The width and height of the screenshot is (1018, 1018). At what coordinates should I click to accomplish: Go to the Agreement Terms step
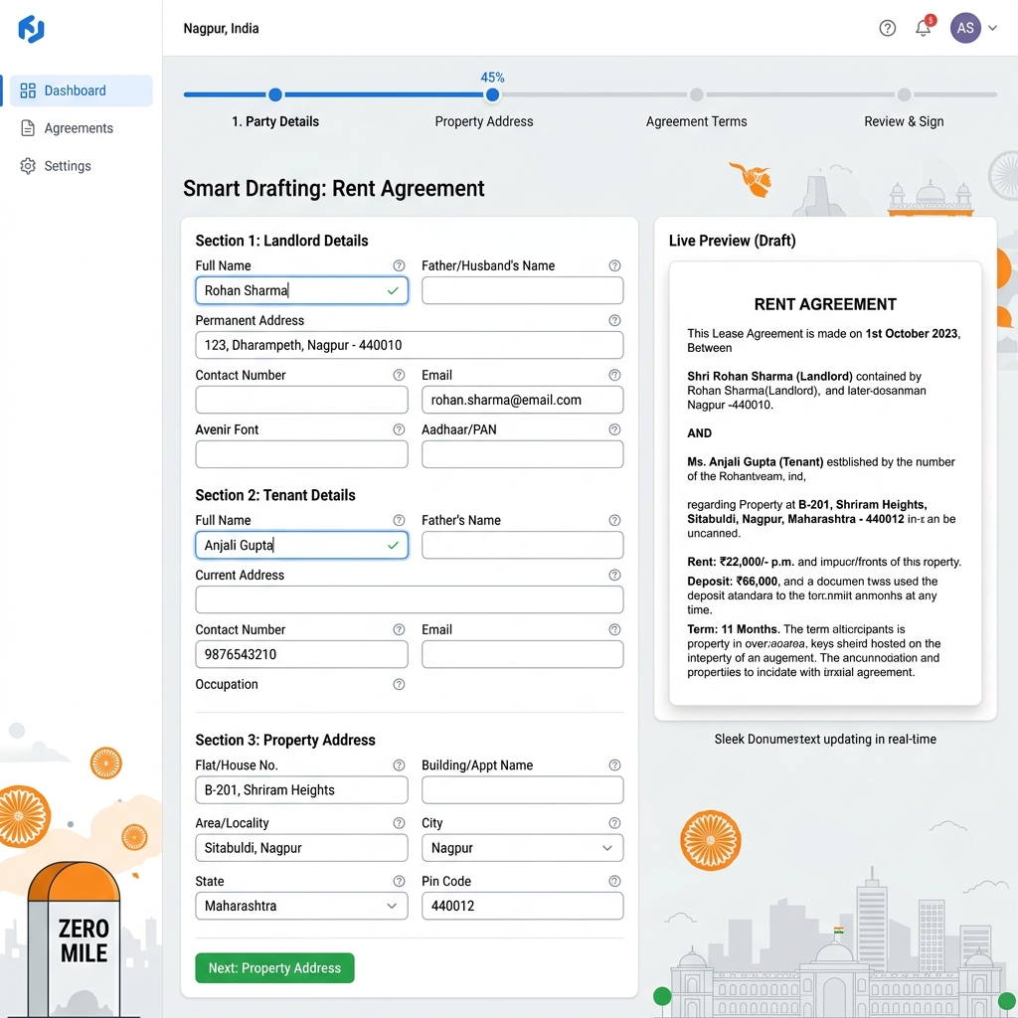click(696, 121)
